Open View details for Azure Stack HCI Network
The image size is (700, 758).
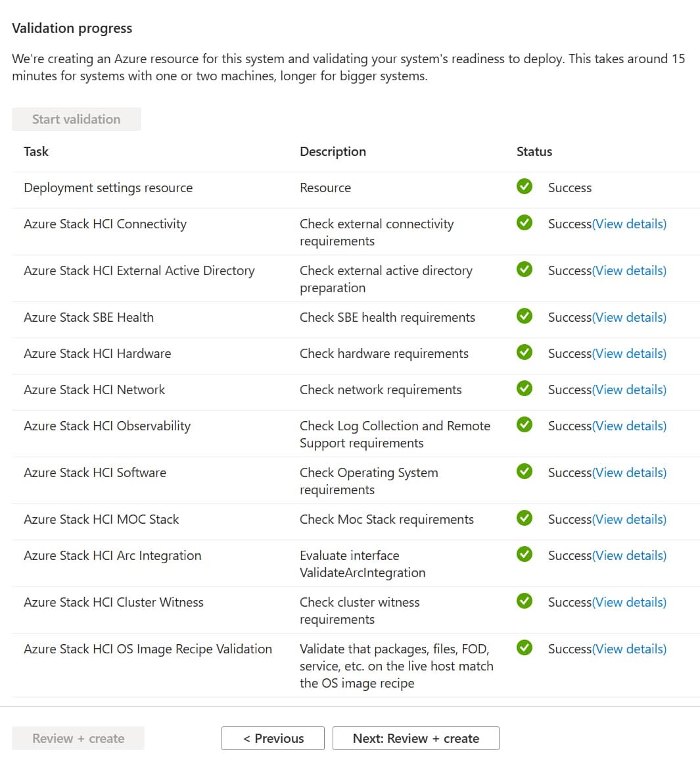(x=630, y=390)
